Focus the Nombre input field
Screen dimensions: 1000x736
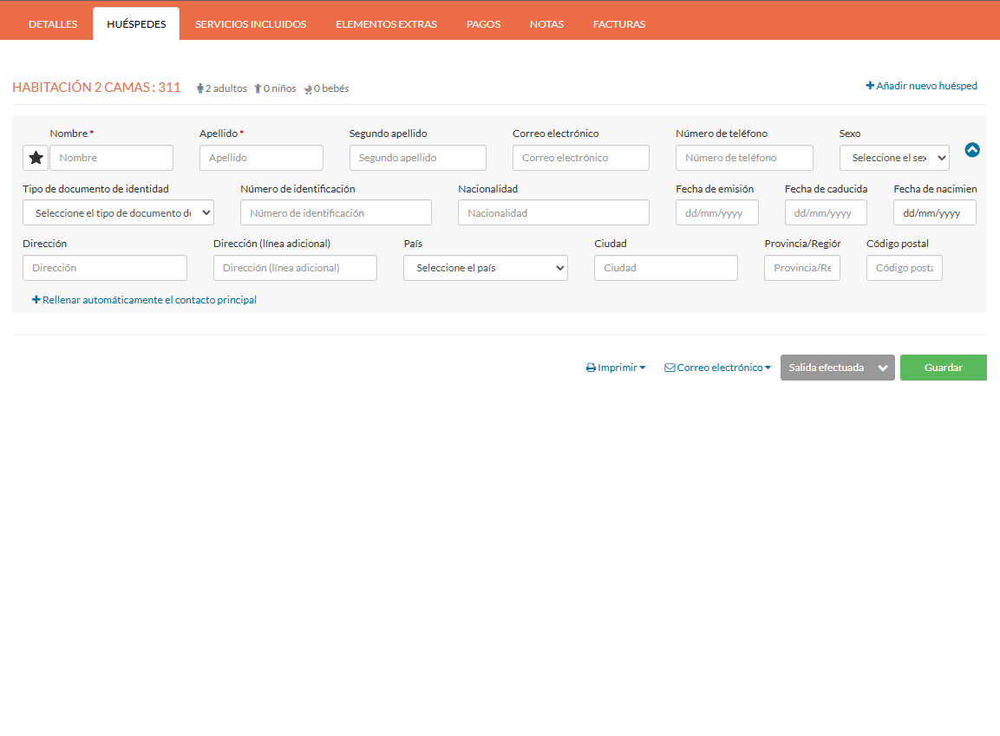[x=111, y=158]
